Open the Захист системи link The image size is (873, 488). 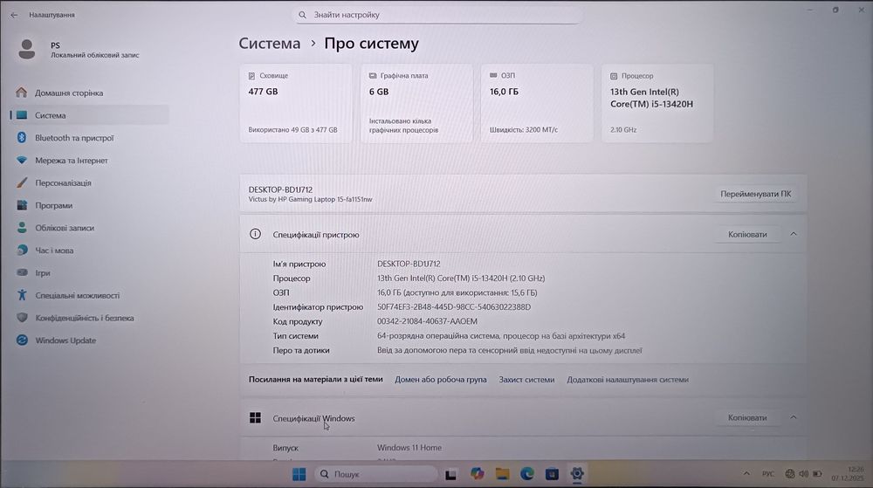(x=526, y=380)
